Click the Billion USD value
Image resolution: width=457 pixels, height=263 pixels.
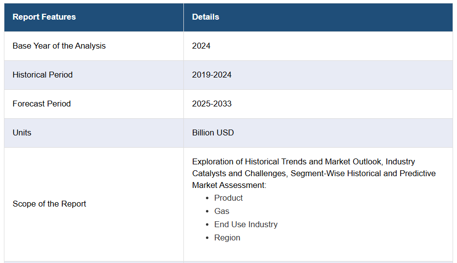[213, 132]
